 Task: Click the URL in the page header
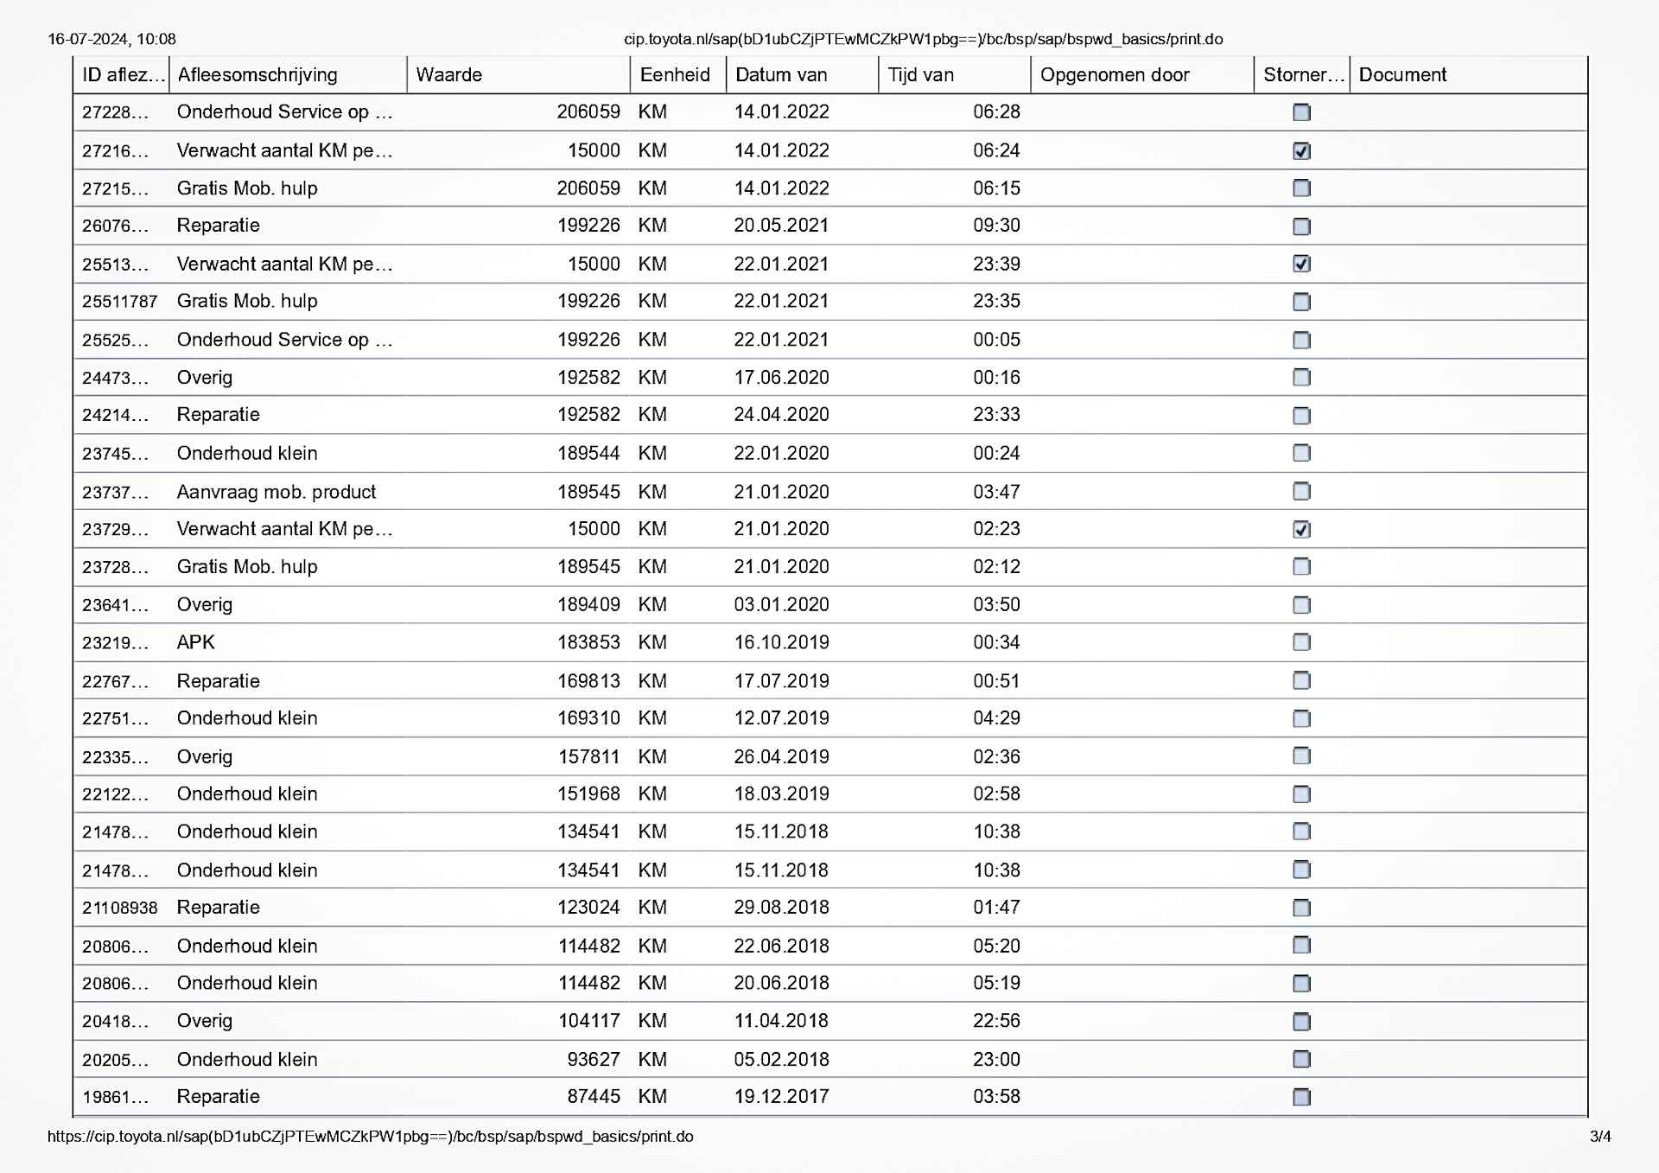[x=923, y=39]
